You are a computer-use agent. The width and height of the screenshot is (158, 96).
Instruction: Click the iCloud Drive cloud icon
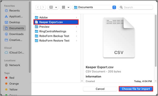(6, 53)
